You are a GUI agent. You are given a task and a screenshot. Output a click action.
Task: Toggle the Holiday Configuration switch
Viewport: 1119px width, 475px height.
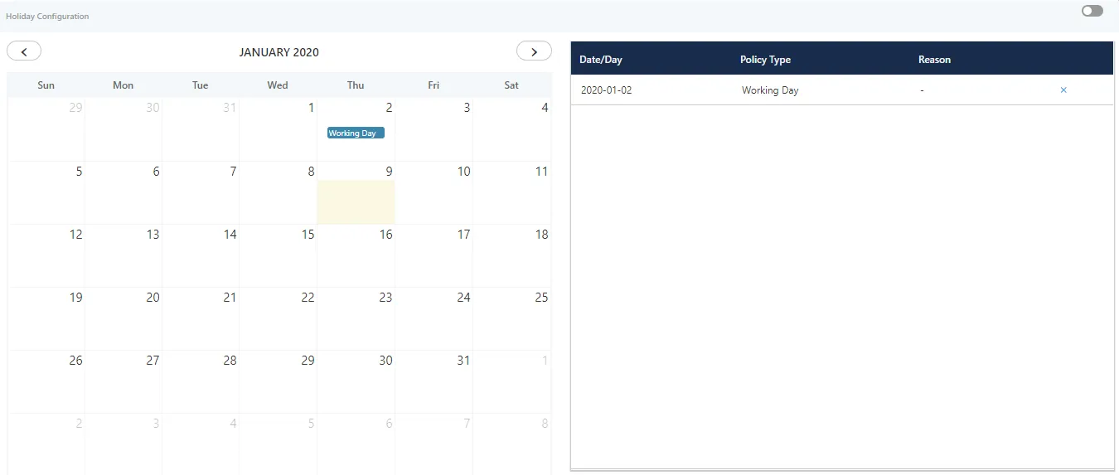point(1092,11)
